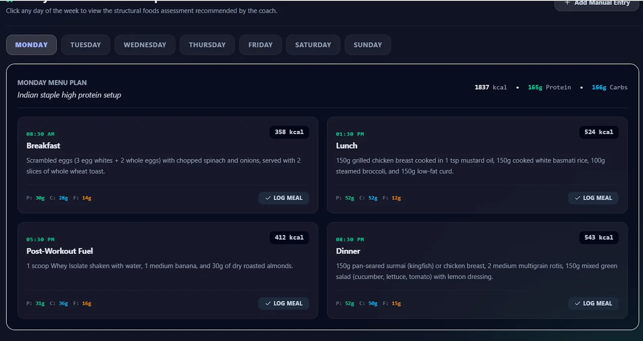The height and width of the screenshot is (341, 643).
Task: Click the Dinner pan-seared surmai description
Action: (x=477, y=272)
